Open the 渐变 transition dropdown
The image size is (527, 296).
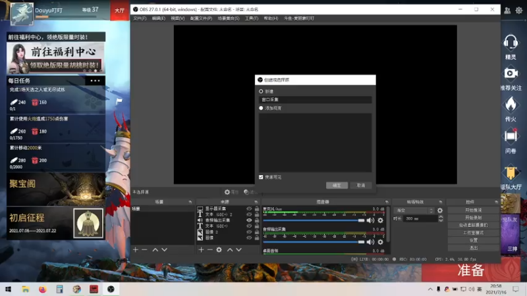[x=414, y=210]
